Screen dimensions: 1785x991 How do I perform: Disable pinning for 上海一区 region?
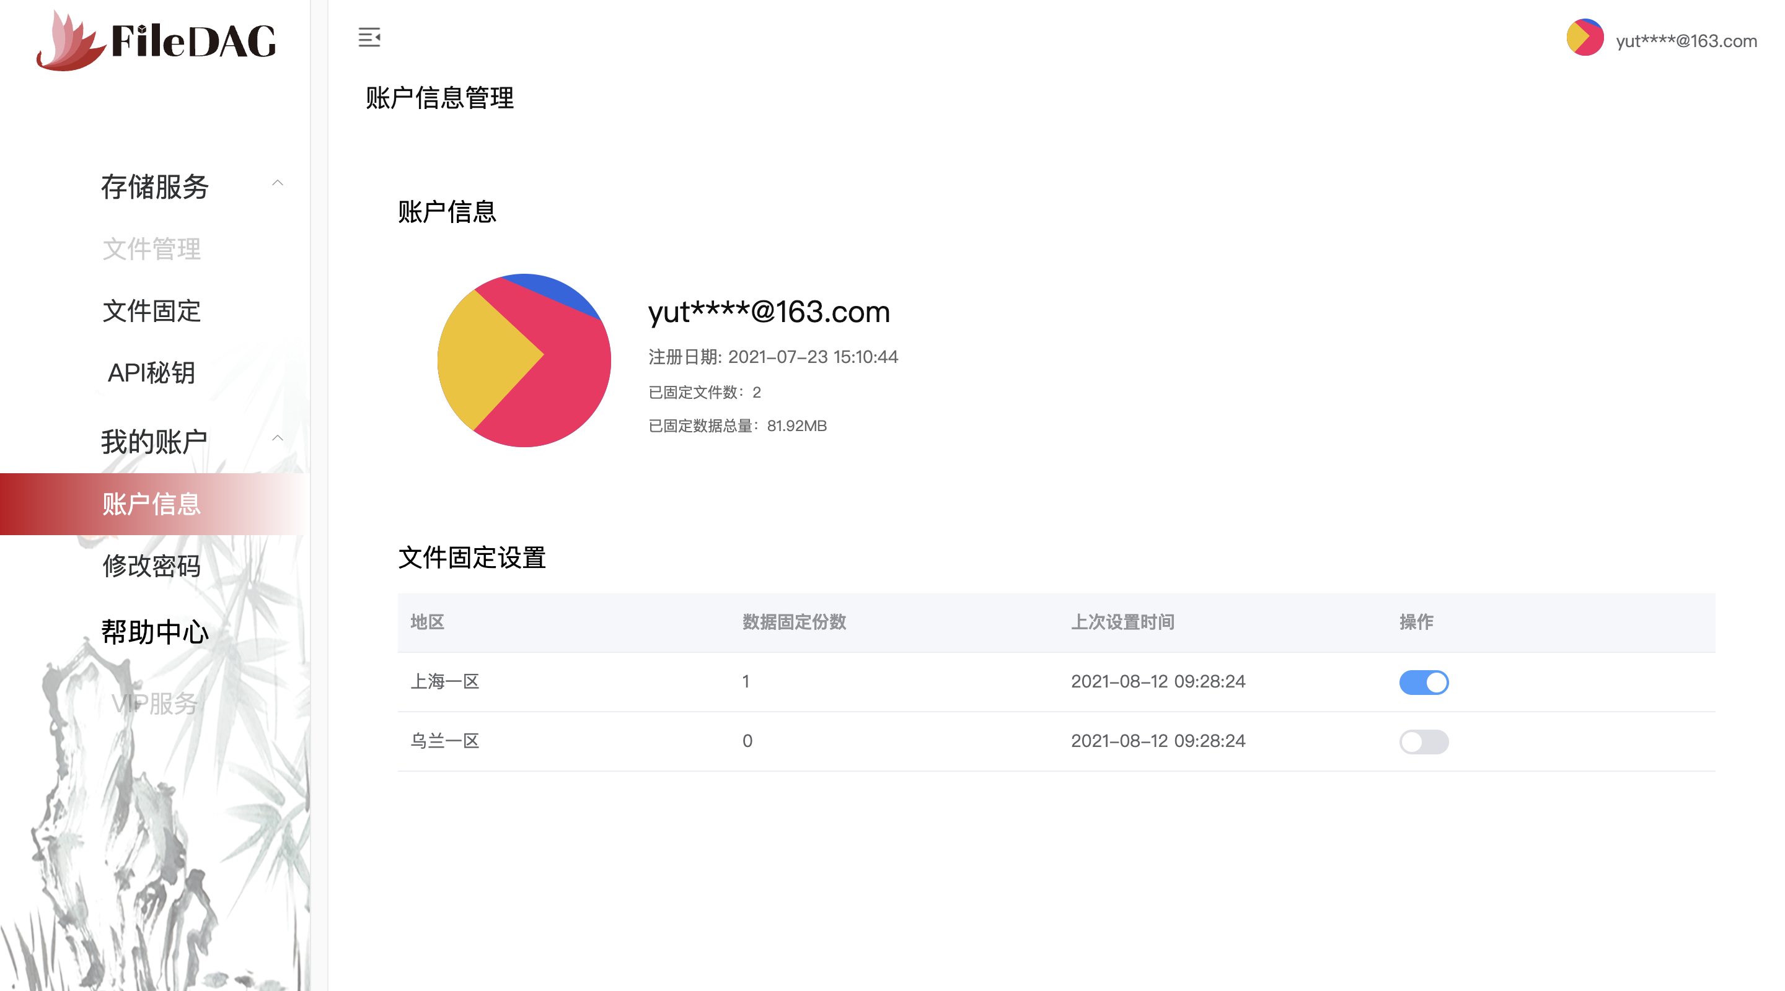point(1423,682)
